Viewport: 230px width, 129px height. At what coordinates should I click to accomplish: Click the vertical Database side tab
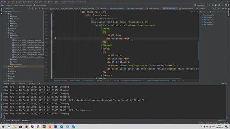229,12
